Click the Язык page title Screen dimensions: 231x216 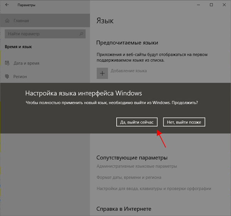pos(105,21)
